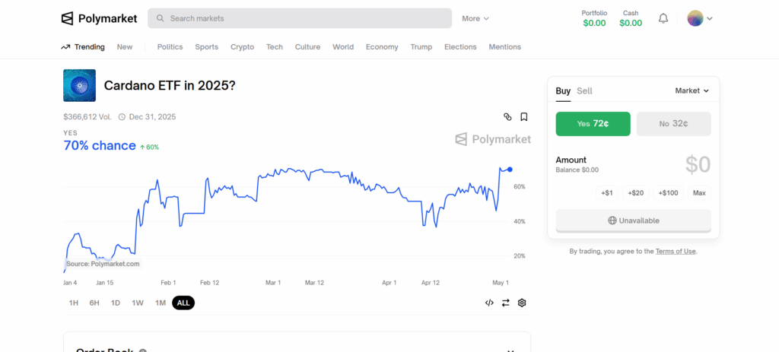Open the profile avatar menu
Screen dimensions: 779x352
pyautogui.click(x=695, y=18)
